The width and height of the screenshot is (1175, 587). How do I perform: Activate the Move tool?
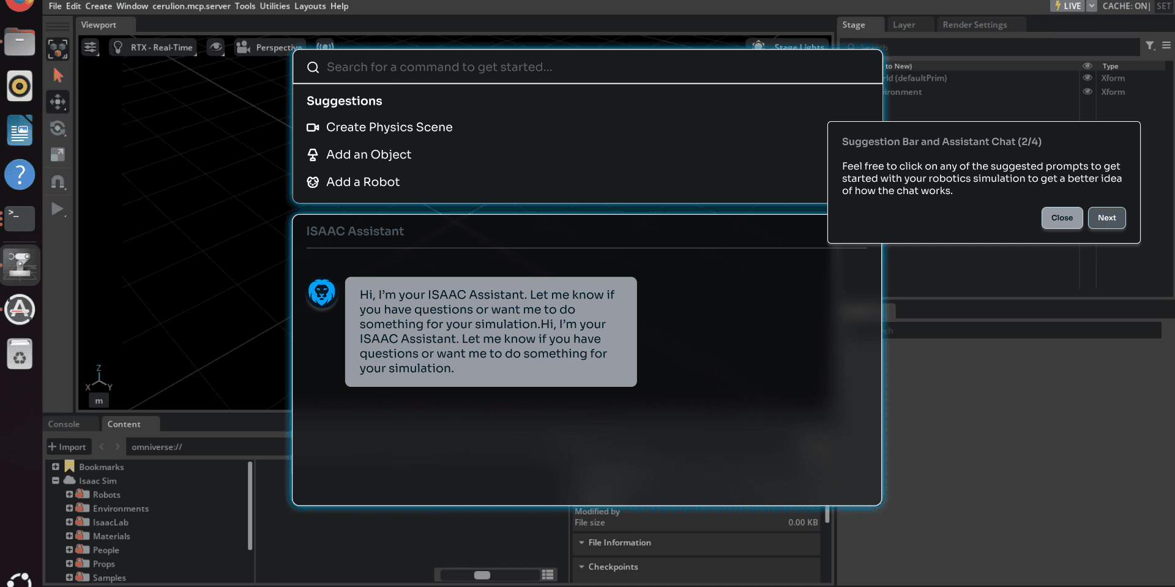(x=58, y=102)
